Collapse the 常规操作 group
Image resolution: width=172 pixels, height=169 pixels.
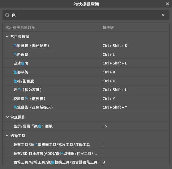[x=7, y=117]
